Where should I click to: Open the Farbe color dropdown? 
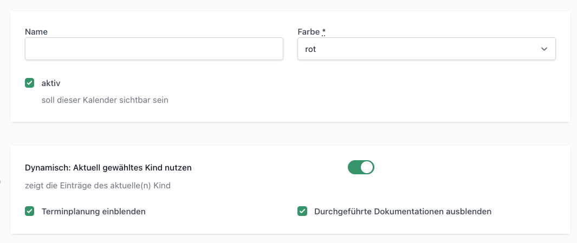[x=426, y=49]
